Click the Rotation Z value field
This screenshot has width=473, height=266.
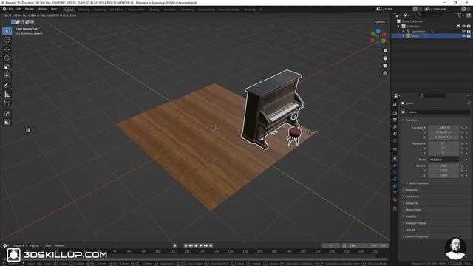click(x=443, y=153)
